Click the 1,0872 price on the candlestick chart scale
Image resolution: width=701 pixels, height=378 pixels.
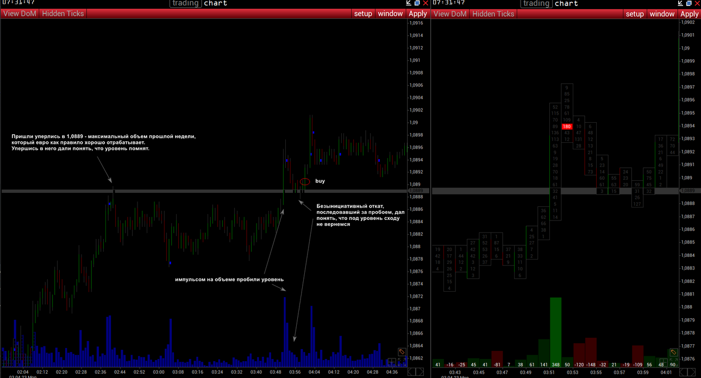tap(416, 297)
